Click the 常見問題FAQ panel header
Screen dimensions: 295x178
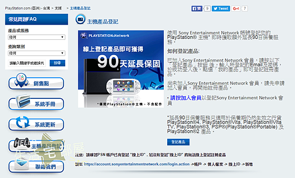pyautogui.click(x=36, y=19)
